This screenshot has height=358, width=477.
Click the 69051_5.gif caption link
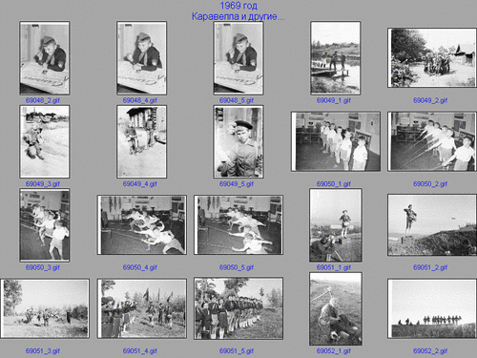237,351
